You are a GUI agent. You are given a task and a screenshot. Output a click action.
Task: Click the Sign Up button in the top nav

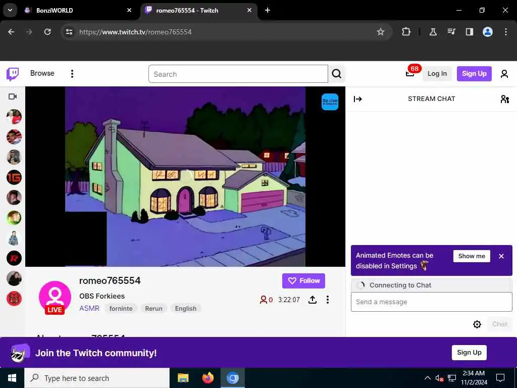point(474,74)
